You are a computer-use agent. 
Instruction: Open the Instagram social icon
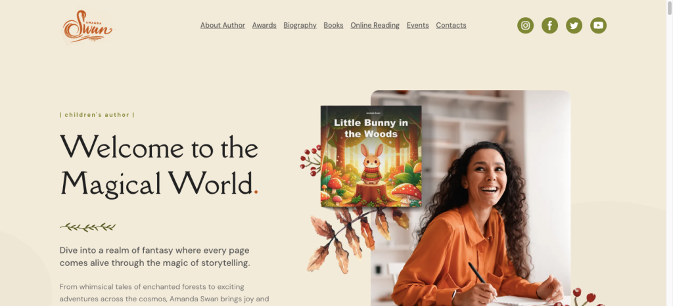point(525,26)
